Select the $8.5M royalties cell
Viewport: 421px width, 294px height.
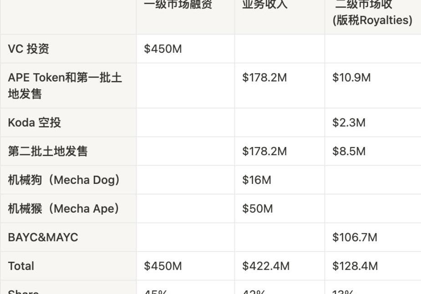click(x=349, y=151)
